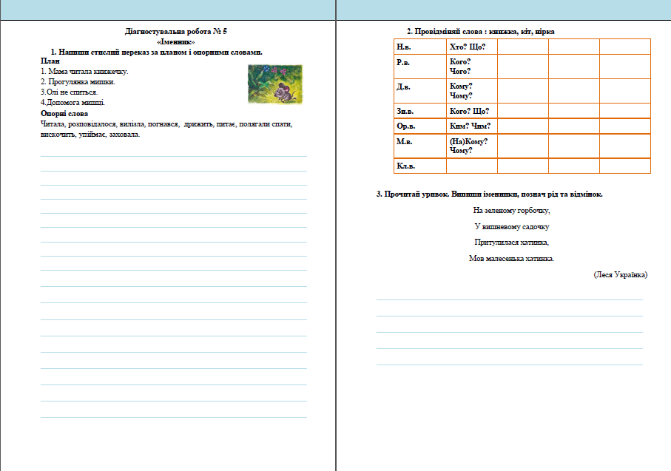Select the 'Н.в.' row label cell

click(x=420, y=47)
